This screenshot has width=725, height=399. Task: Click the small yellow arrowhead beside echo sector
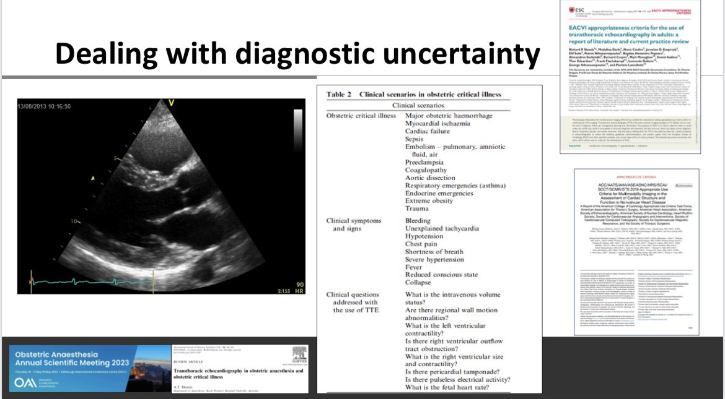93,178
